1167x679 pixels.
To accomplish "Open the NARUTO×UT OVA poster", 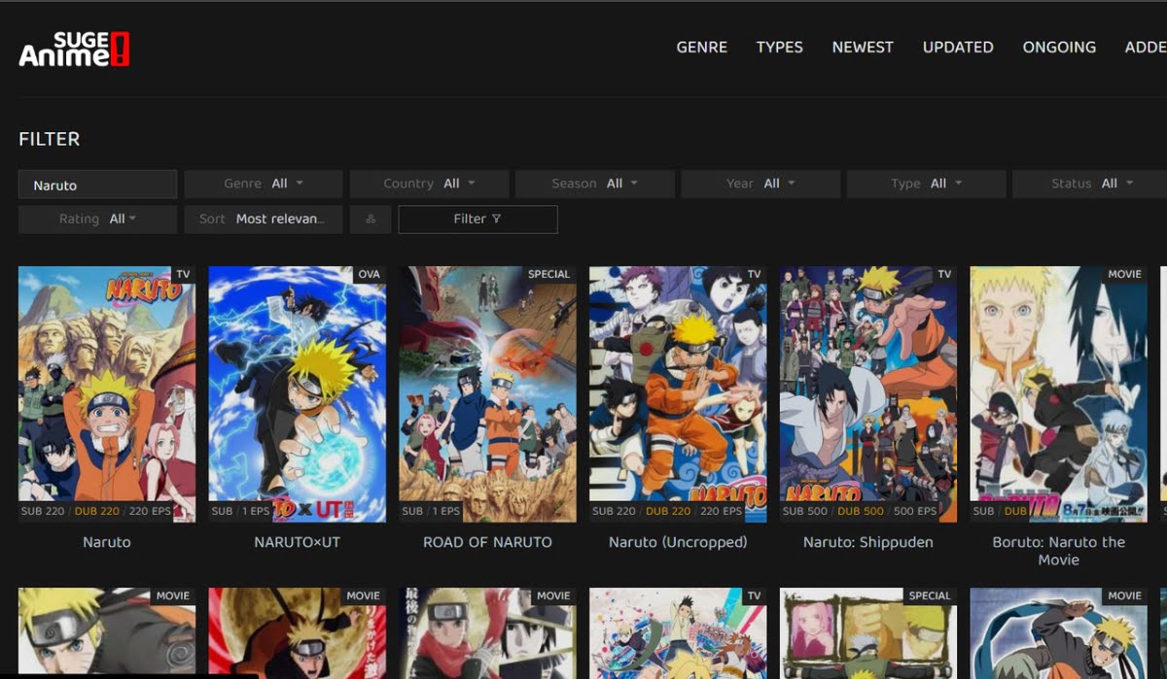I will (x=298, y=393).
